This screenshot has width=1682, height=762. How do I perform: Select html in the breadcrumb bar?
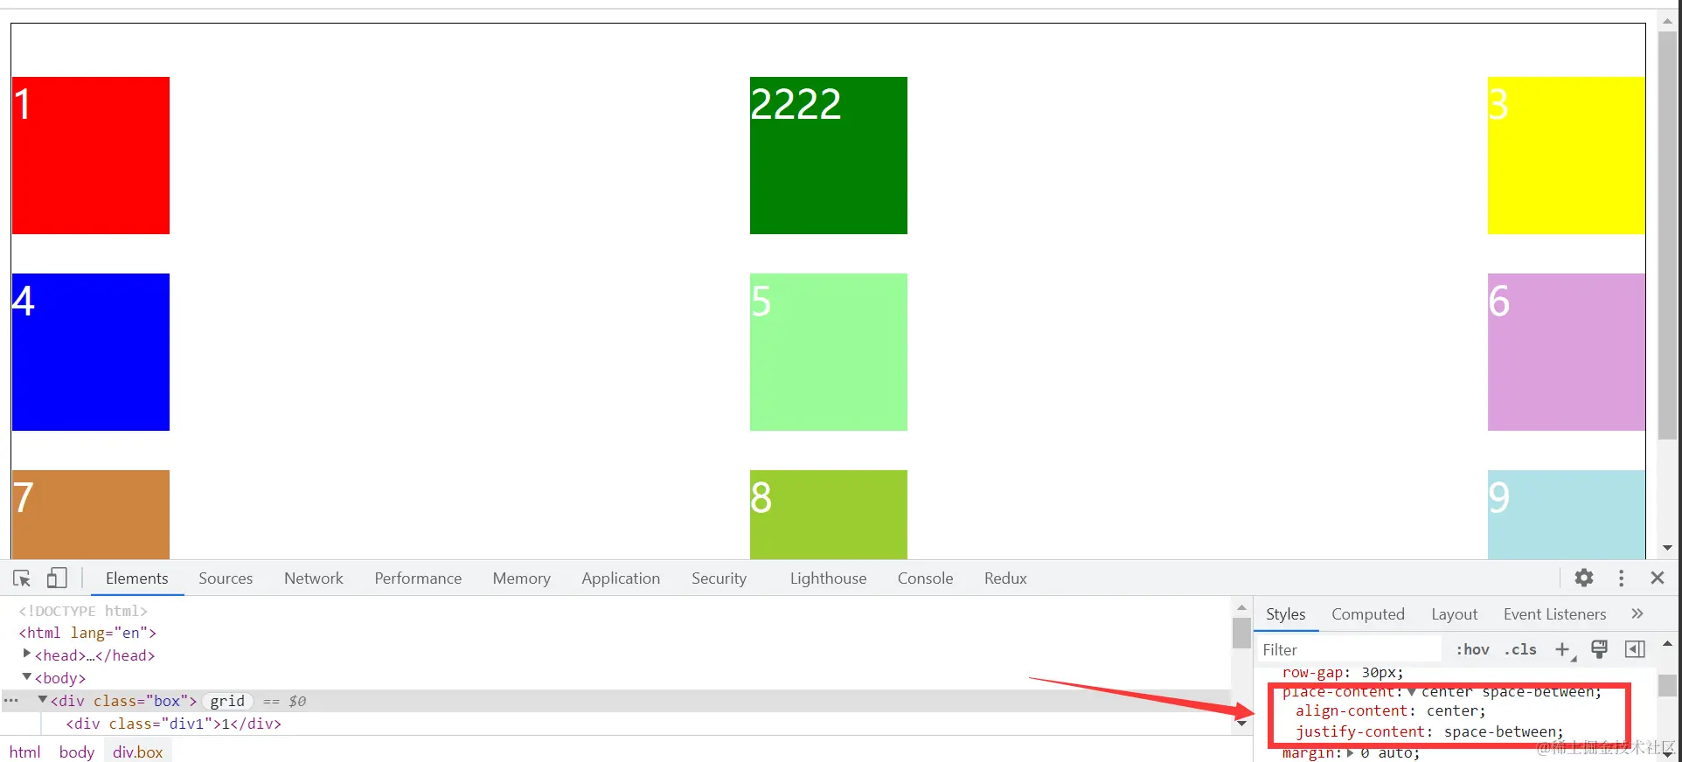point(24,752)
